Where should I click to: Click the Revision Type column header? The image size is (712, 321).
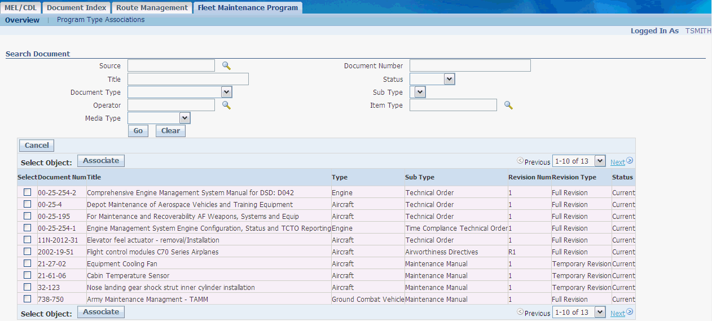pos(574,177)
